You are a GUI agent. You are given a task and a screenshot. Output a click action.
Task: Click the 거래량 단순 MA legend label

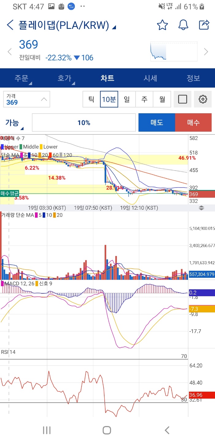click(17, 215)
